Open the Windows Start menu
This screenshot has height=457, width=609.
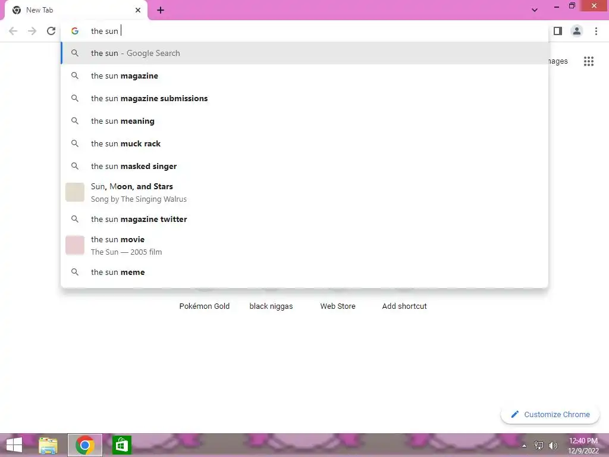[x=14, y=445]
